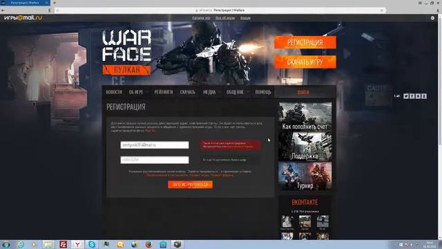Click the orange Регистрация button
Viewport: 442px width, 249px height.
[x=305, y=42]
